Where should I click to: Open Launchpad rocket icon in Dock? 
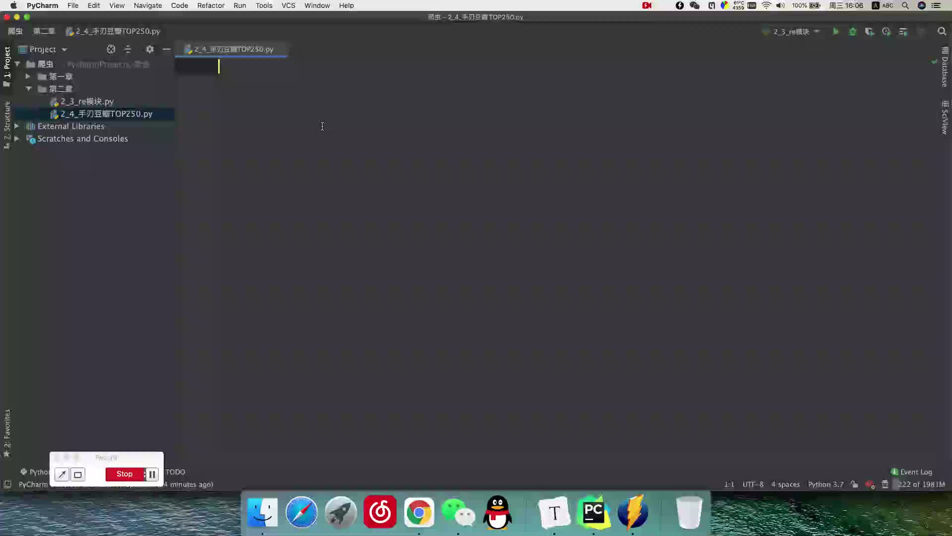point(341,512)
